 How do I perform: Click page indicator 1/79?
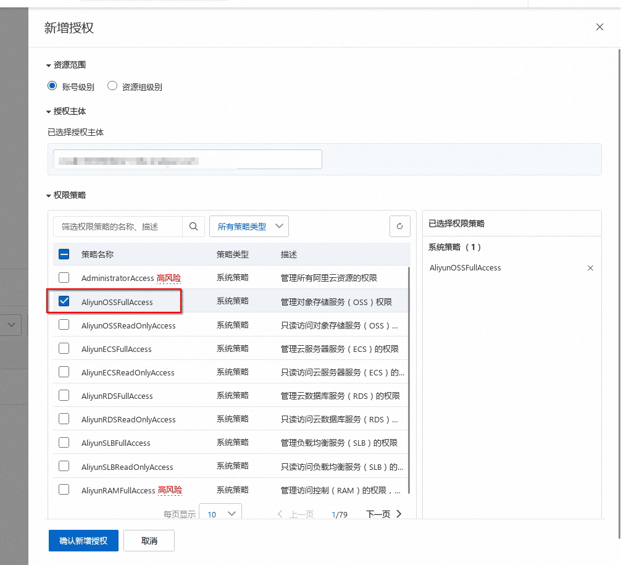coord(340,514)
